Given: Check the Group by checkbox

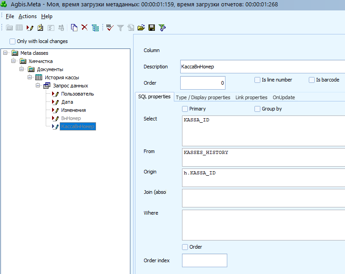Looking at the screenshot, I should tap(257, 109).
